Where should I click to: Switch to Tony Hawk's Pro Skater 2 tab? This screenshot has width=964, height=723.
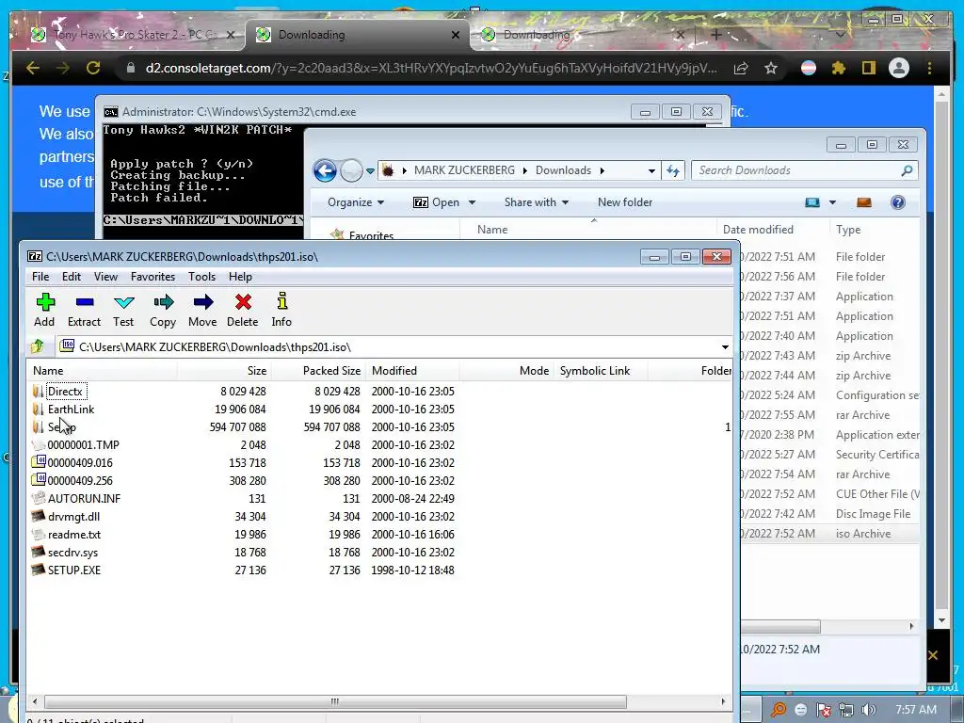click(x=134, y=35)
